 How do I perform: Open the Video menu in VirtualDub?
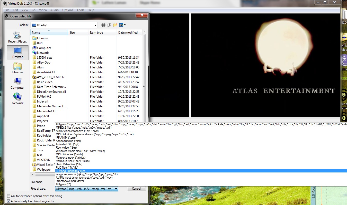point(43,10)
